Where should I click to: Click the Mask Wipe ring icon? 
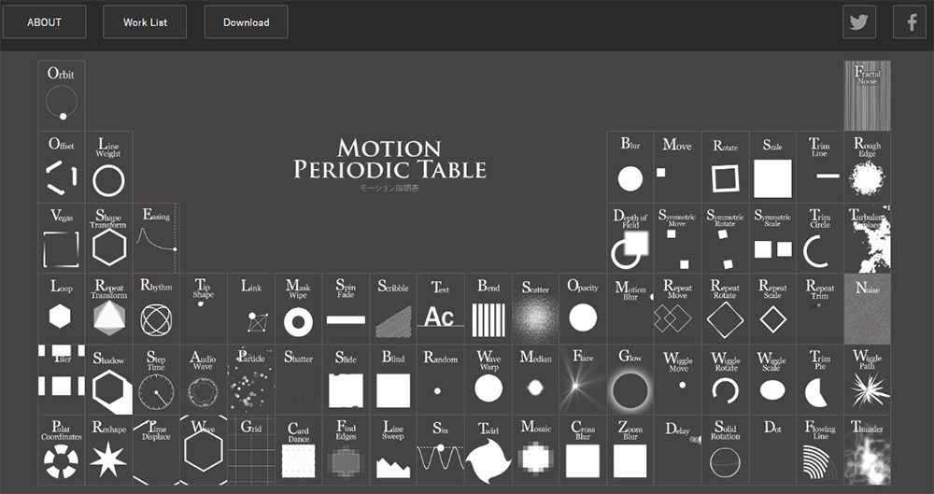(x=298, y=309)
